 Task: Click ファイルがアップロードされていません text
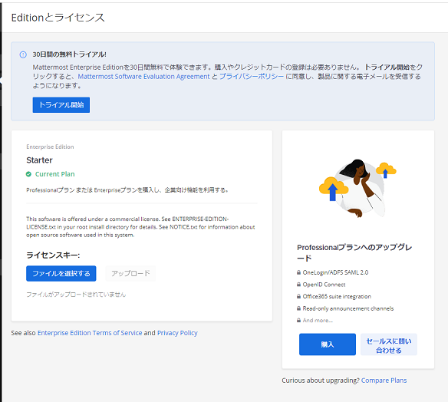pyautogui.click(x=76, y=295)
